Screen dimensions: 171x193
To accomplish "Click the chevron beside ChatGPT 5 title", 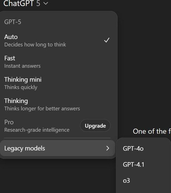I will pos(46,3).
